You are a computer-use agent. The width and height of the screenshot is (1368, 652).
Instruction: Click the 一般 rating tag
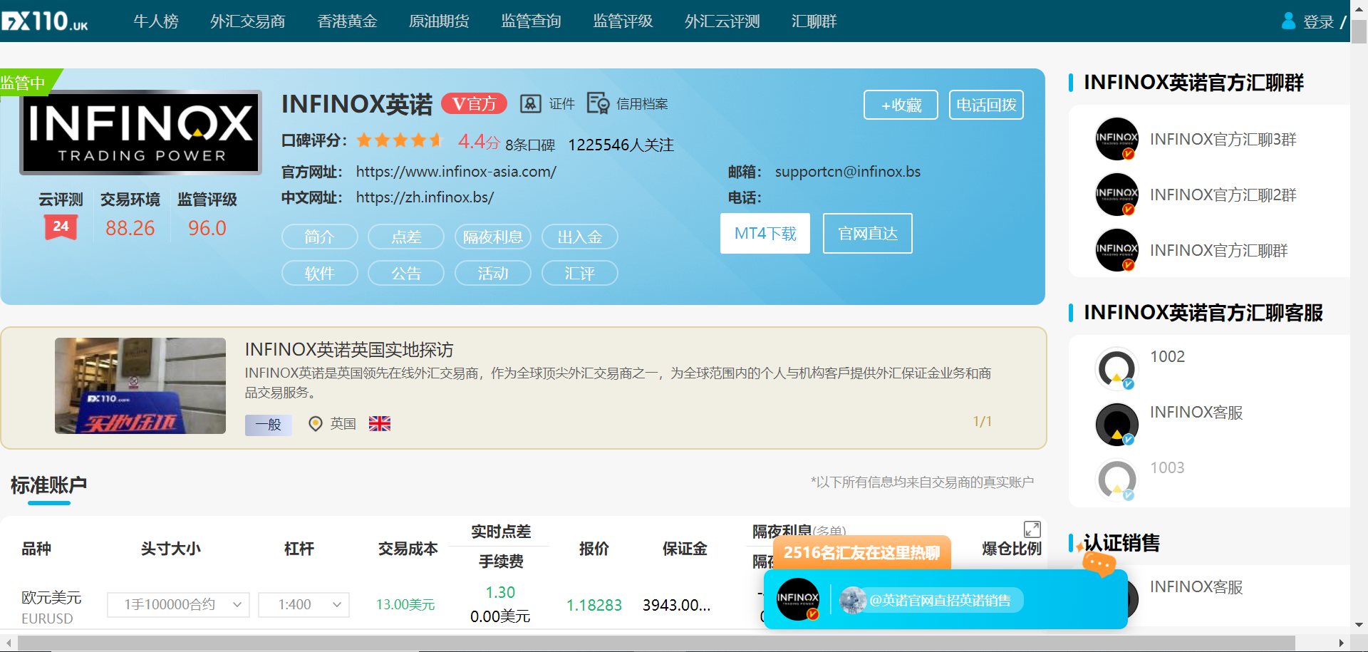pyautogui.click(x=269, y=425)
